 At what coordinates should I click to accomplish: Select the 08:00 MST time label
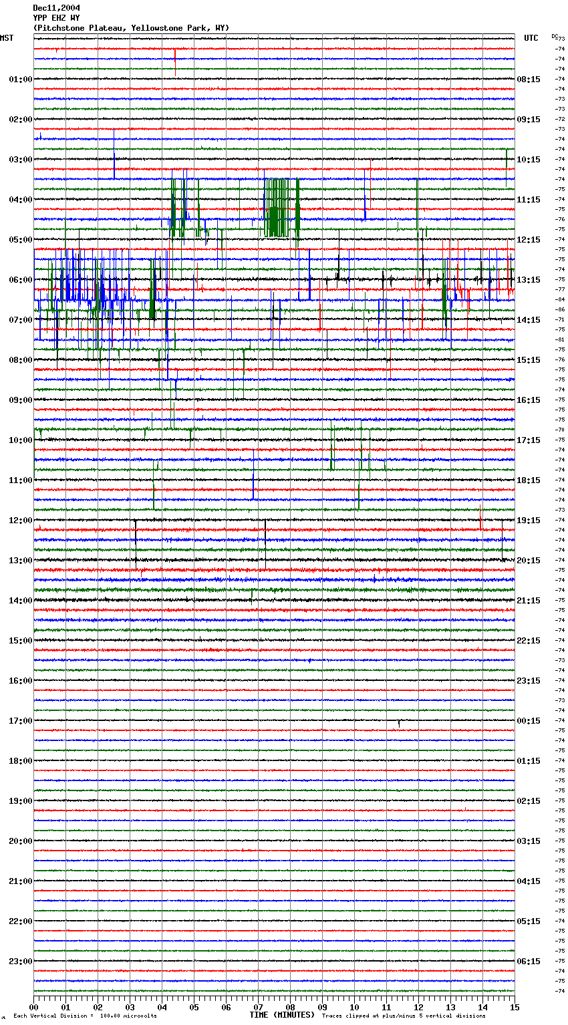(x=21, y=360)
